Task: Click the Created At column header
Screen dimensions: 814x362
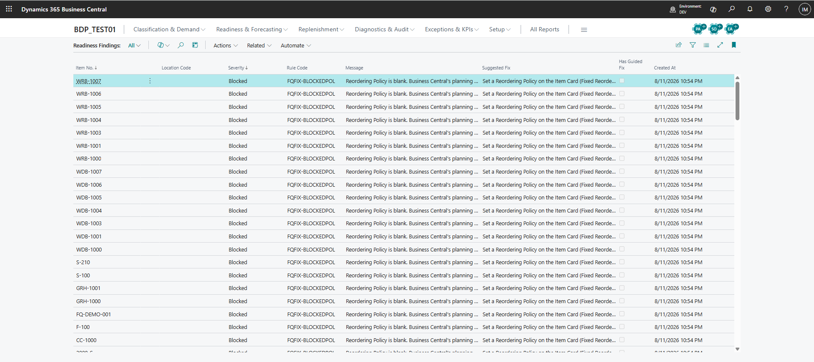Action: 665,68
